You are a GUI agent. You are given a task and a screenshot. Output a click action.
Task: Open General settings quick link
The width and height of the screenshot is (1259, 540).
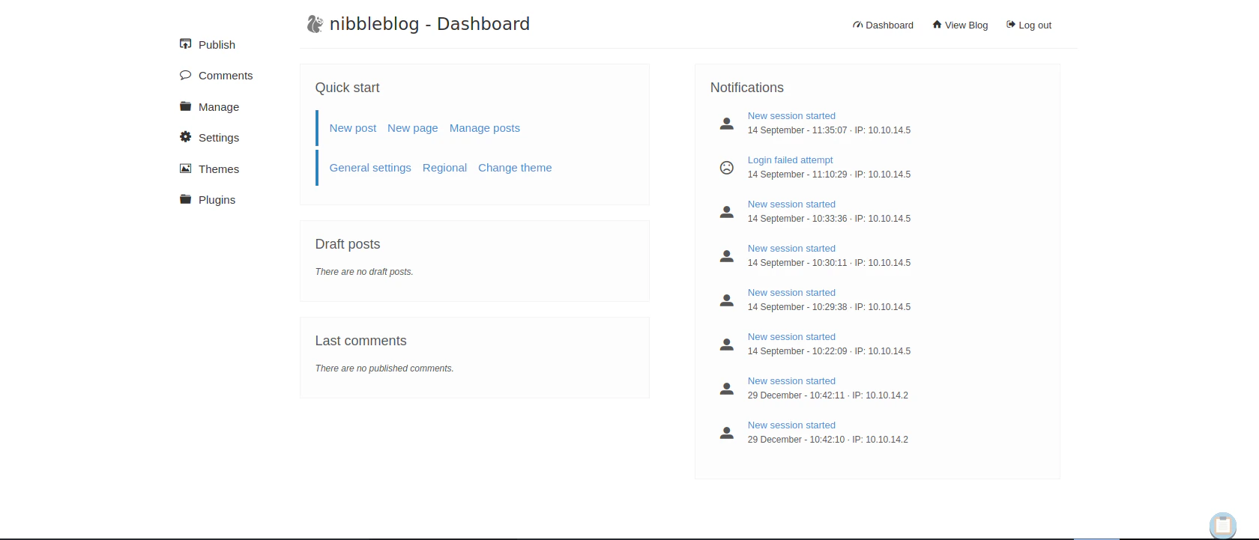(370, 168)
